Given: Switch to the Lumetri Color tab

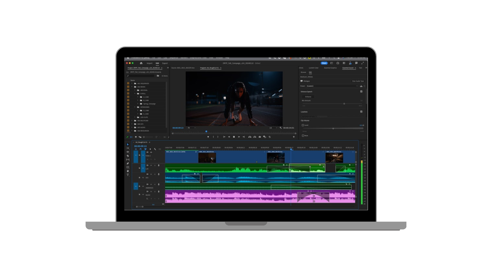Looking at the screenshot, I should pyautogui.click(x=313, y=68).
